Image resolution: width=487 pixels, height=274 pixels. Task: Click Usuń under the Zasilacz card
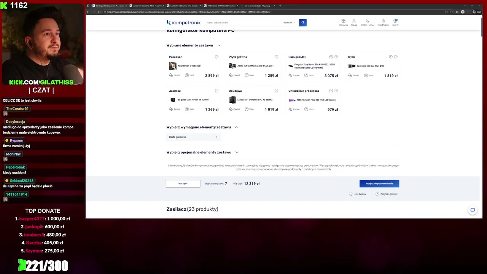click(x=190, y=109)
